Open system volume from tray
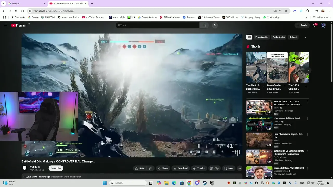 (313, 183)
